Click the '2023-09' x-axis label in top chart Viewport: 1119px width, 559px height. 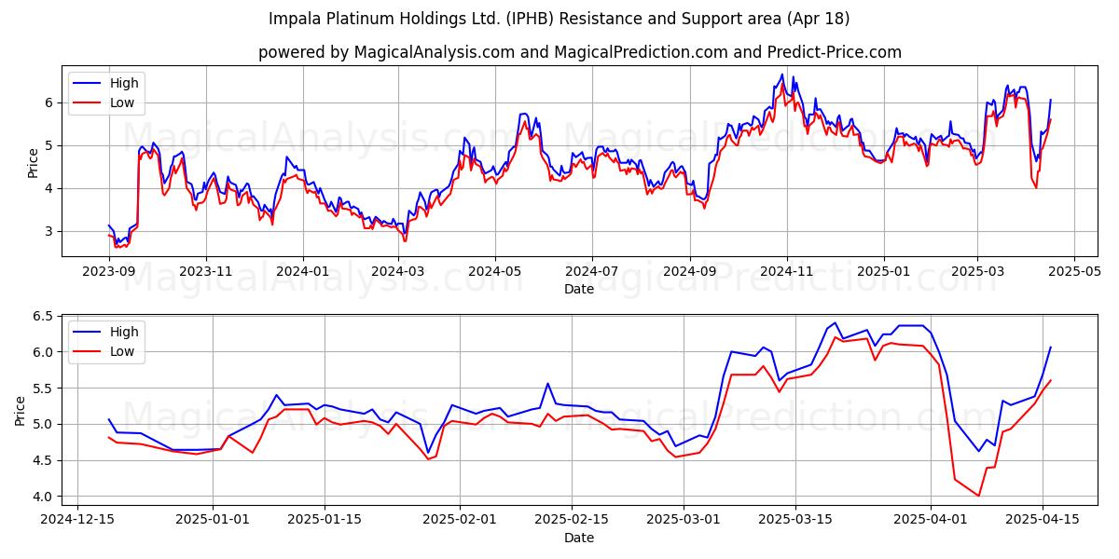[x=108, y=272]
